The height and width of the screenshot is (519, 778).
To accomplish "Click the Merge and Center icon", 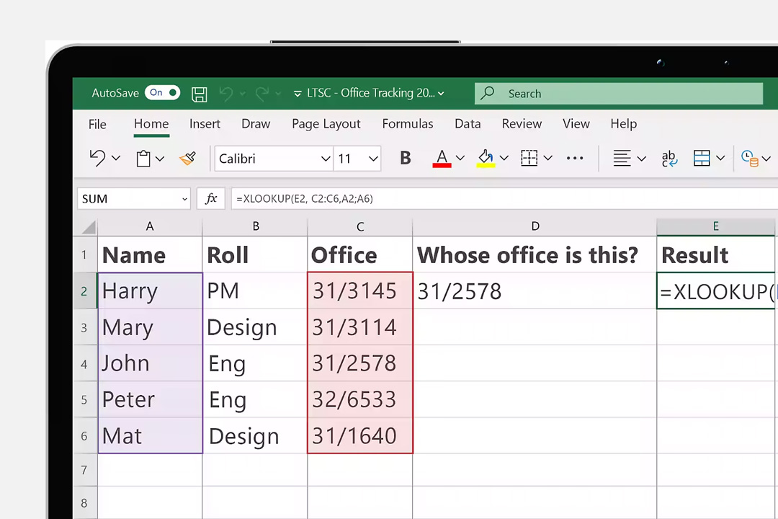I will coord(701,158).
